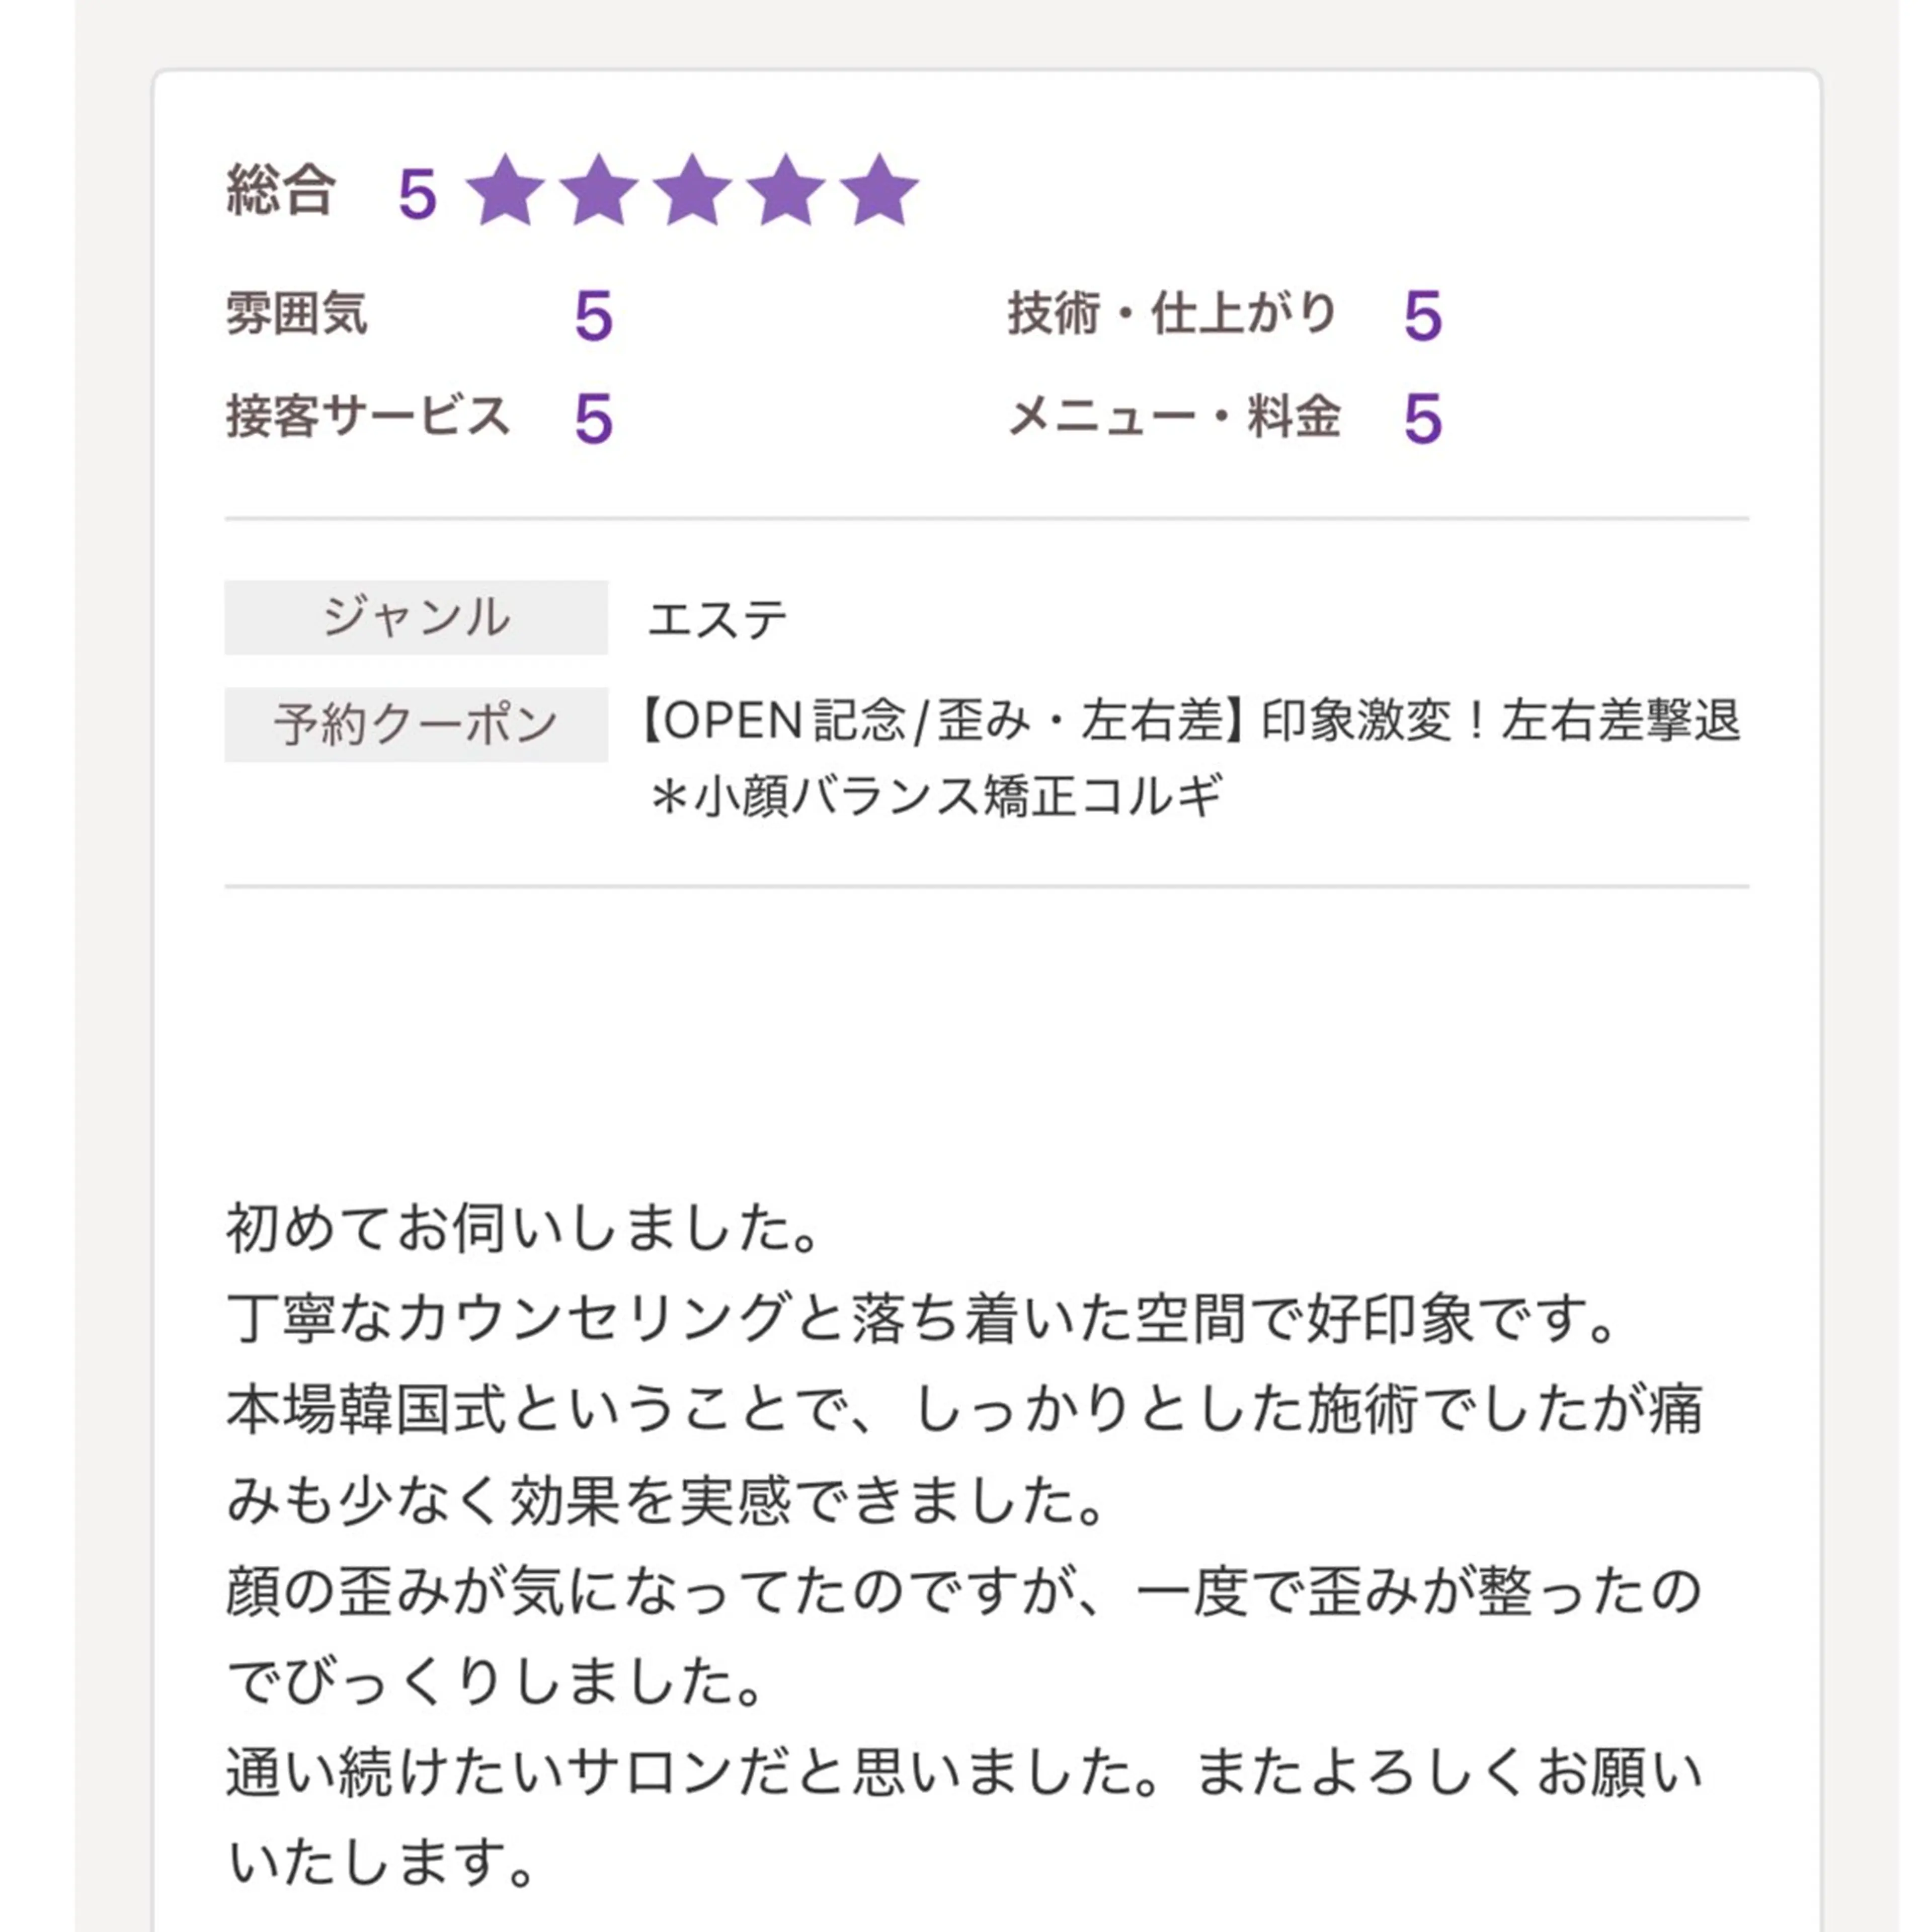Click the 予約クーポン header cell
This screenshot has width=1932, height=1932.
pyautogui.click(x=416, y=724)
